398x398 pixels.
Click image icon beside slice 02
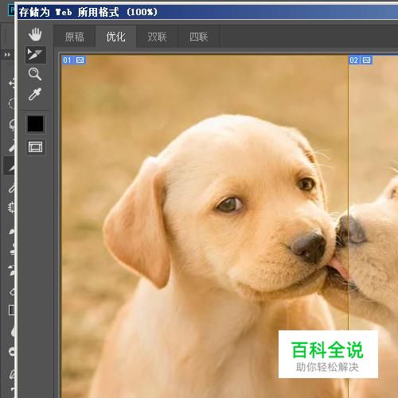coord(366,60)
